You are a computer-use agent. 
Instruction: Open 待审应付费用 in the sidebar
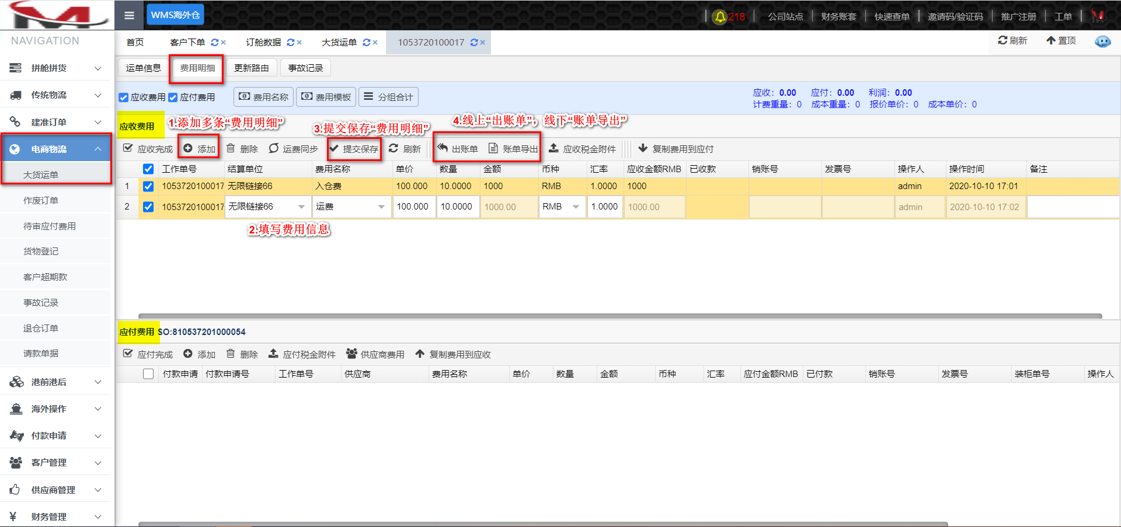[55, 226]
